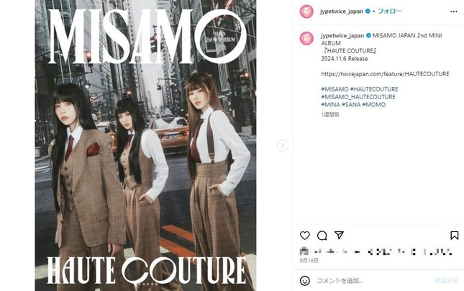The height and width of the screenshot is (291, 464).
Task: Click the #MISAMO hashtag
Action: click(x=335, y=89)
